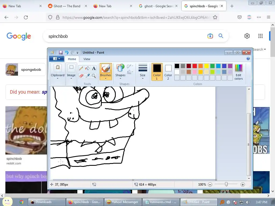Screen dimensions: 275x206
Task: Click the Firefox address bar URL
Action: (x=136, y=17)
